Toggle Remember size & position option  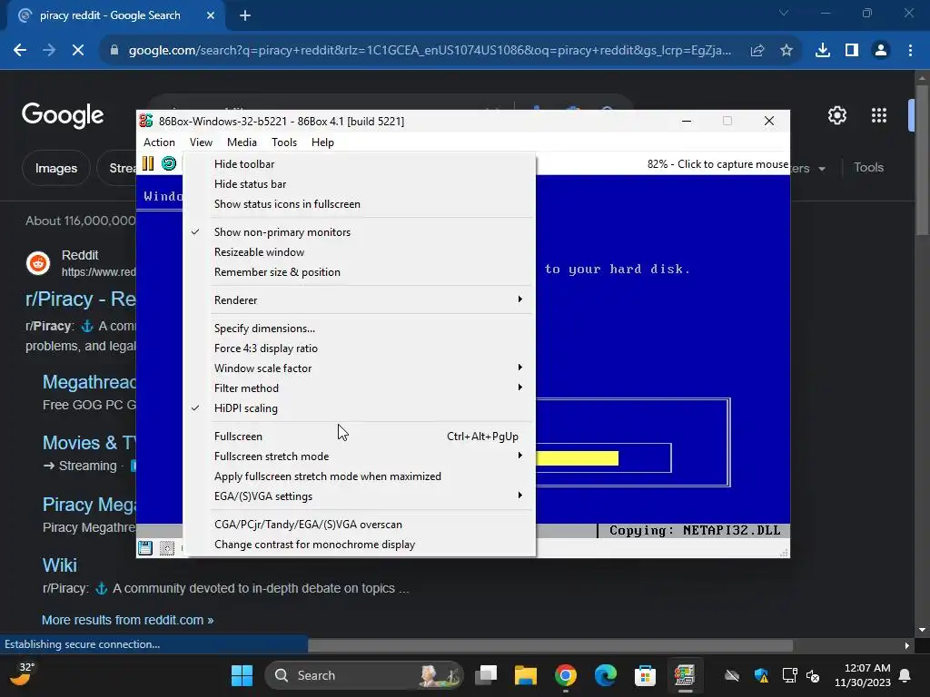[360, 272]
